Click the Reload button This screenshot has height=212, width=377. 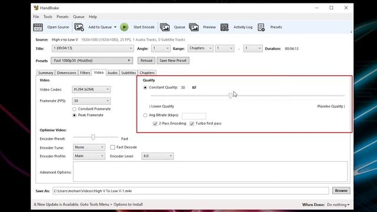click(147, 60)
